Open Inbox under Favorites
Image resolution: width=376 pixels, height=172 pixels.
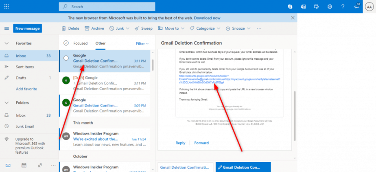point(29,56)
